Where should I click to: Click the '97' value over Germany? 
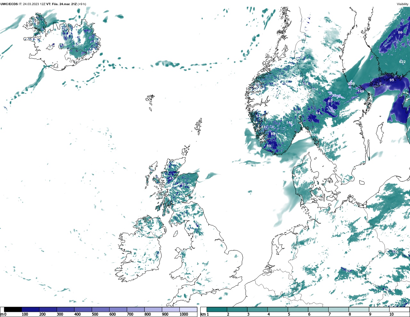348,271
